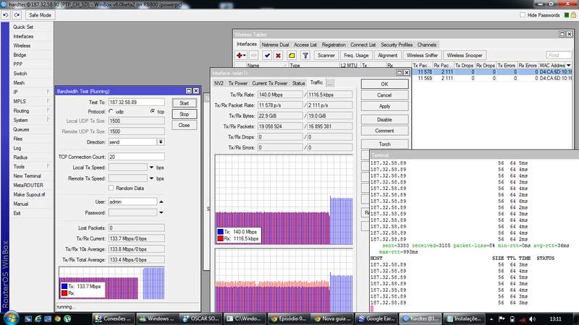Click the red X disable icon
579x325 pixels.
click(279, 55)
